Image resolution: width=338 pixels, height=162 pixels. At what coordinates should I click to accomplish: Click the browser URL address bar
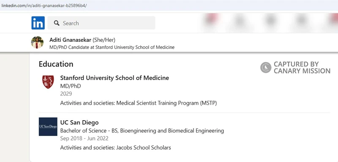(169, 5)
